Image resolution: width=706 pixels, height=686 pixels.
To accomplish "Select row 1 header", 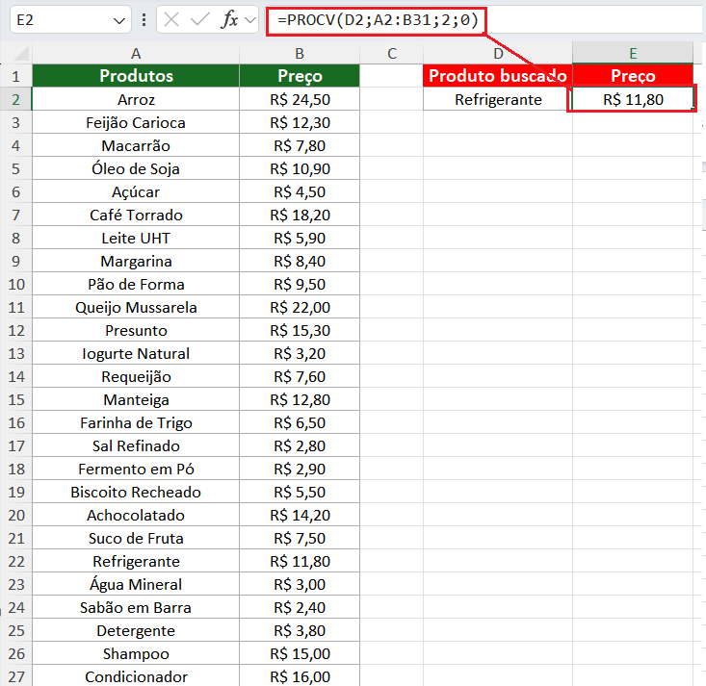I will coord(16,76).
